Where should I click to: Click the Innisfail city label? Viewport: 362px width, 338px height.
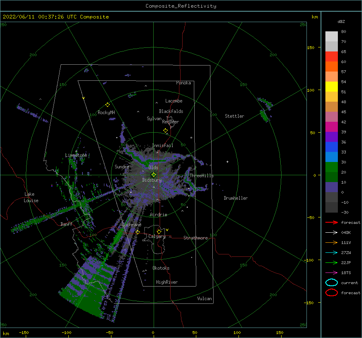coord(162,145)
